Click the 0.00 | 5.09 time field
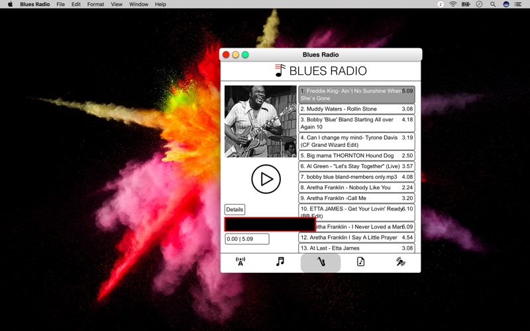Screen dimensions: 530x331 (247, 239)
